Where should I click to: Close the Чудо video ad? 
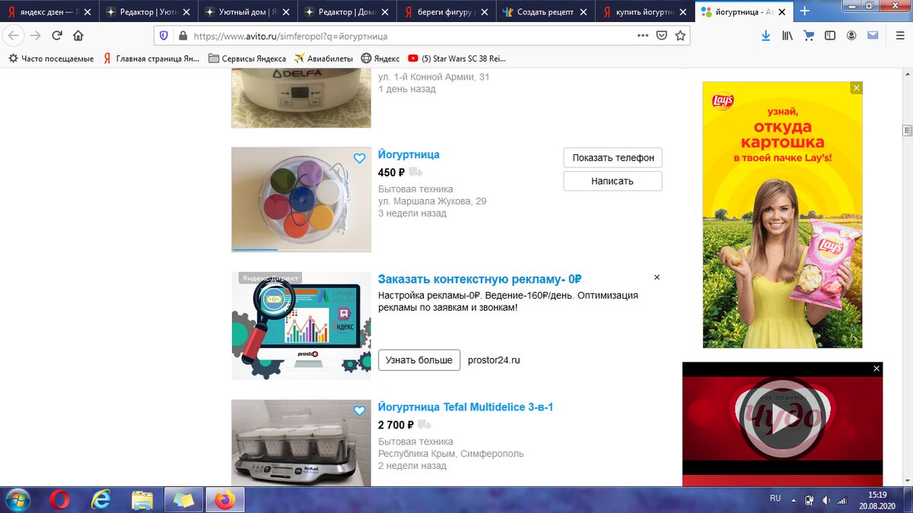pos(876,369)
